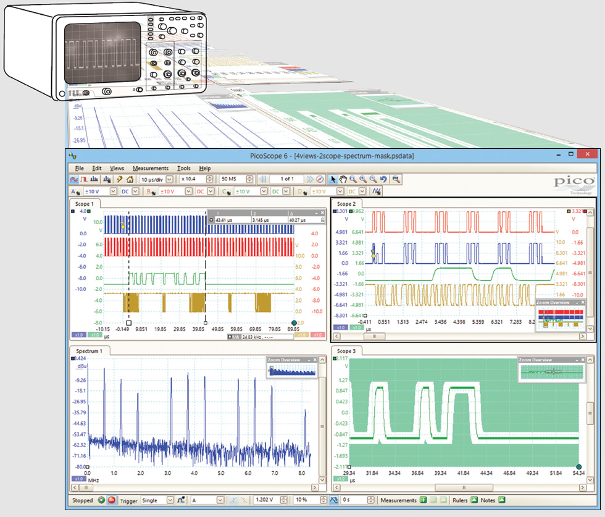
Task: Select the Spectrum 1 view tab
Action: pos(89,351)
